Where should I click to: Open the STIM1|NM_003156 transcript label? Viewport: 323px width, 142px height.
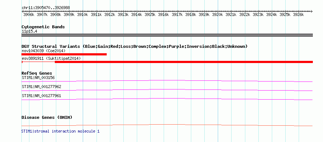pyautogui.click(x=38, y=78)
